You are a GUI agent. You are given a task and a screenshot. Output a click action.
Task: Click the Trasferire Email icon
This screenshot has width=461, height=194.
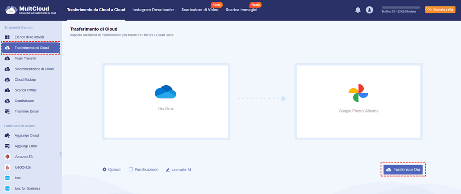tap(8, 112)
